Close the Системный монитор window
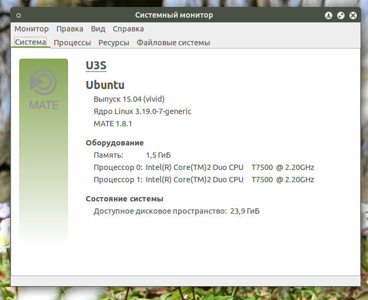This screenshot has width=368, height=300. click(x=353, y=15)
